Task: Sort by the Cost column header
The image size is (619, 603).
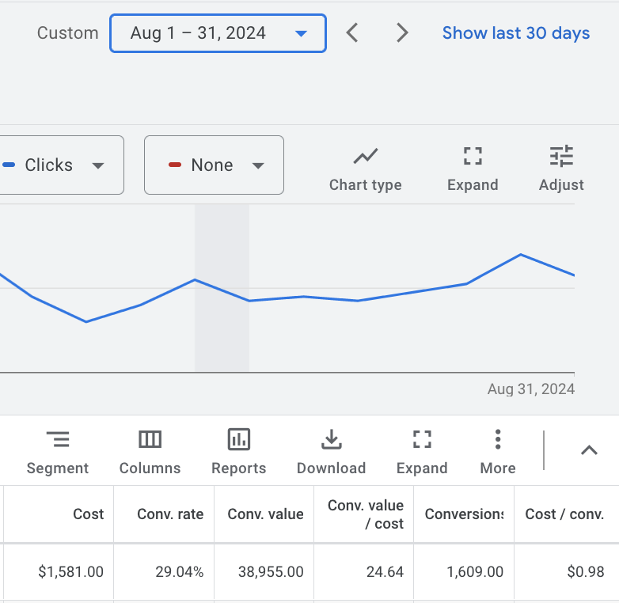Action: pos(88,514)
